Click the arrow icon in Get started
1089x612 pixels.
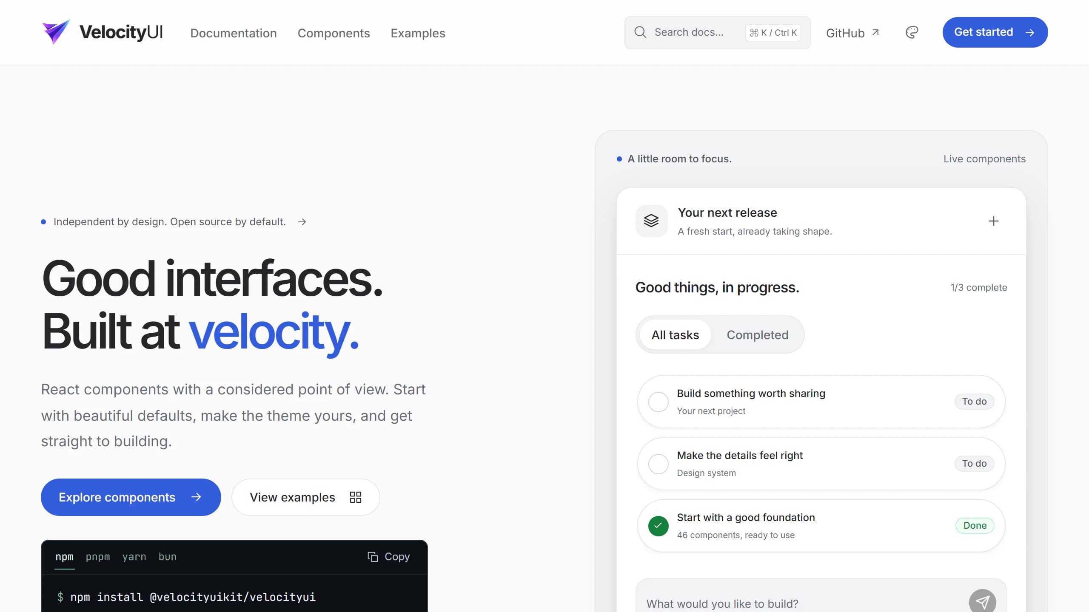tap(1030, 33)
